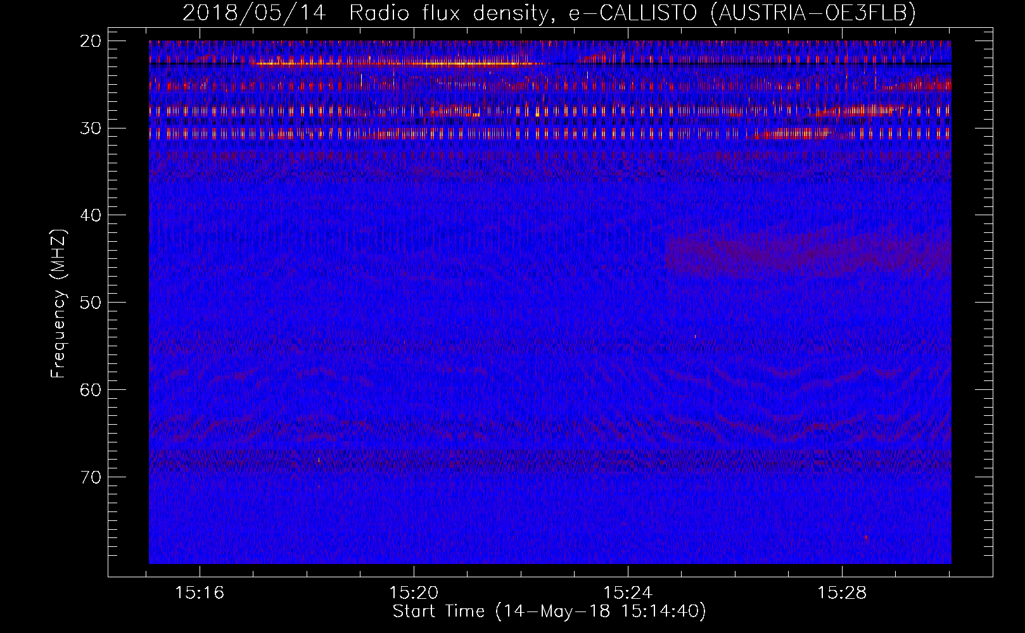1025x633 pixels.
Task: Click the 'Start Time (14-May-18 15:14:40)' axis label
Action: (549, 611)
